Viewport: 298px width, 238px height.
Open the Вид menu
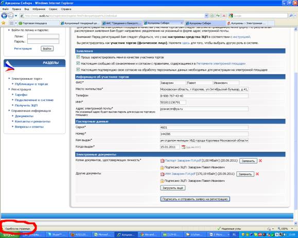click(27, 9)
